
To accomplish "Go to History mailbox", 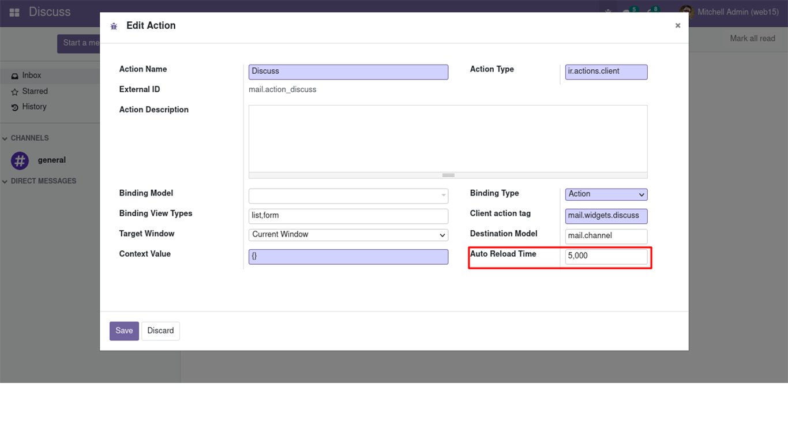I will tap(34, 107).
